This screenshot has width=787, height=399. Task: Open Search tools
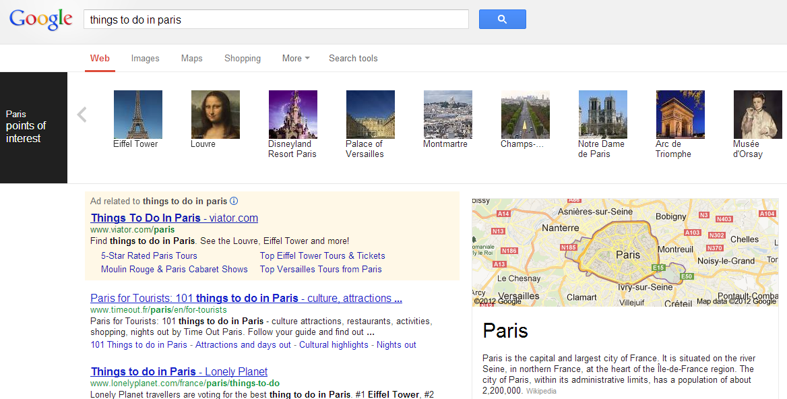pos(353,58)
